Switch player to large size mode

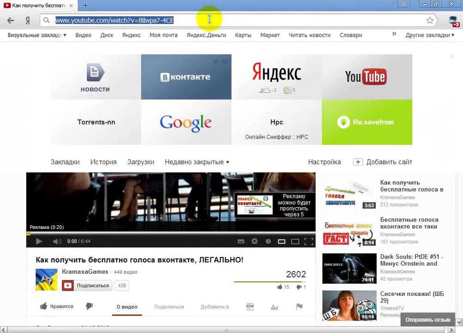(295, 241)
